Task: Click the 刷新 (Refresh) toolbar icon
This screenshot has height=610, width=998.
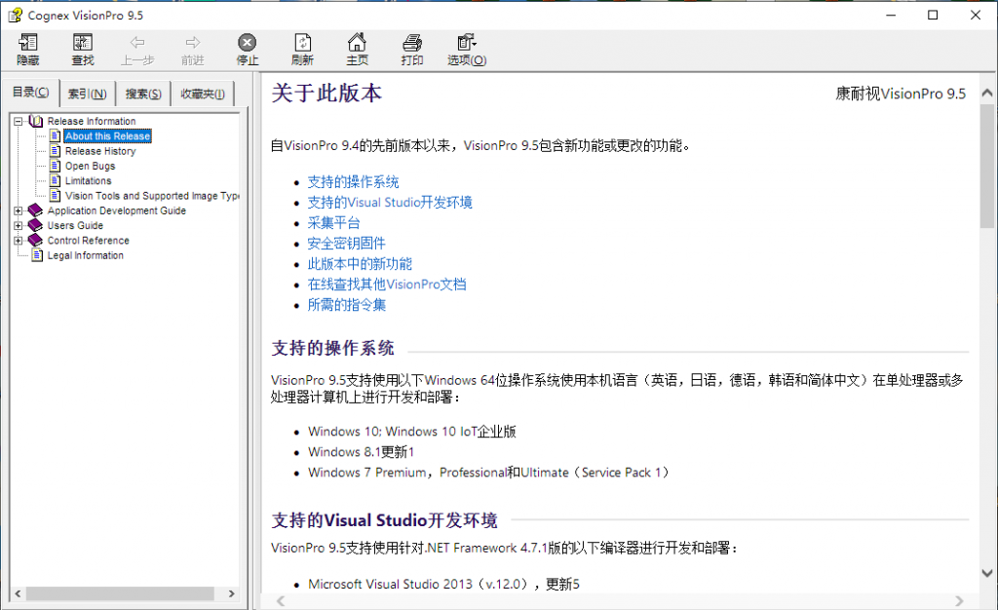Action: (x=302, y=43)
